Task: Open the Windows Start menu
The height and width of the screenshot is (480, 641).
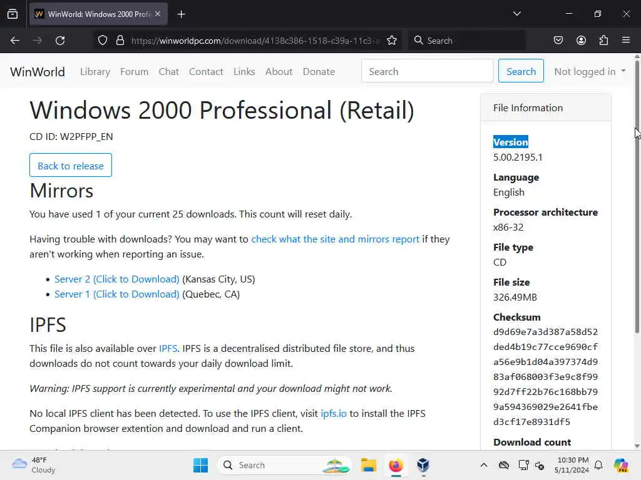Action: [200, 465]
